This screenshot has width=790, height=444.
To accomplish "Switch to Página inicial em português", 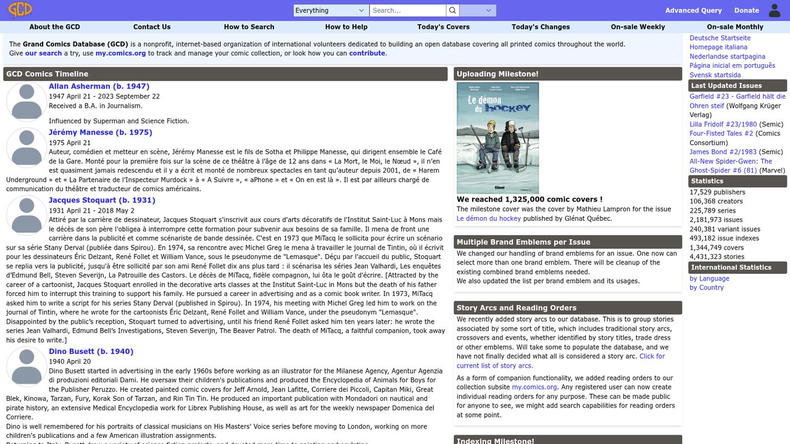I will tap(732, 66).
